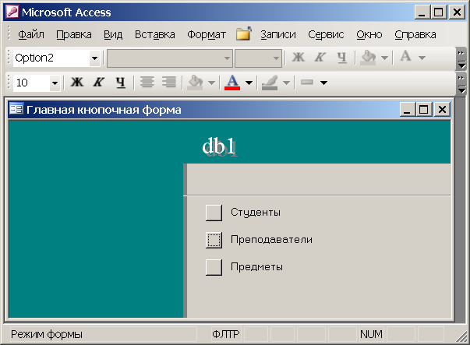Viewport: 470px width, 345px height.
Task: Minimize the Microsoft Access window
Action: pyautogui.click(x=422, y=12)
